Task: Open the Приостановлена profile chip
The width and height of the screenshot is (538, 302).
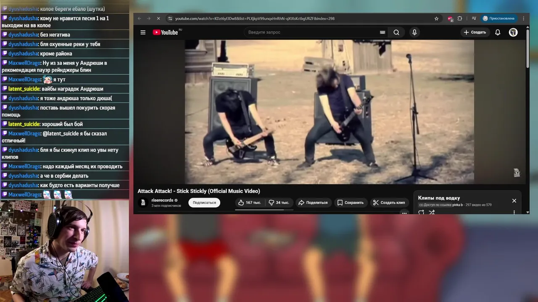Action: click(x=498, y=18)
